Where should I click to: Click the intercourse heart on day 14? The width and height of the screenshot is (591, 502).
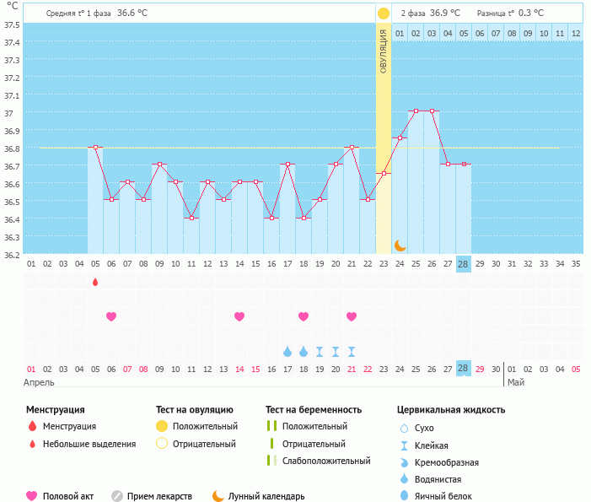tap(239, 316)
